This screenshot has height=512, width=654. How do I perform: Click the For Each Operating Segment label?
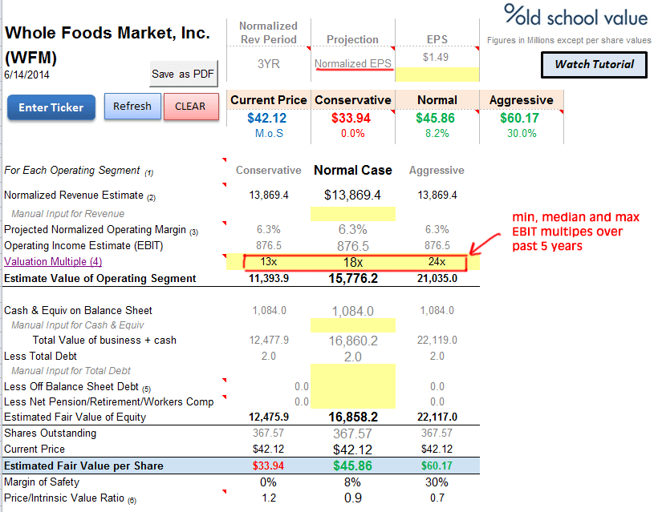tap(79, 171)
